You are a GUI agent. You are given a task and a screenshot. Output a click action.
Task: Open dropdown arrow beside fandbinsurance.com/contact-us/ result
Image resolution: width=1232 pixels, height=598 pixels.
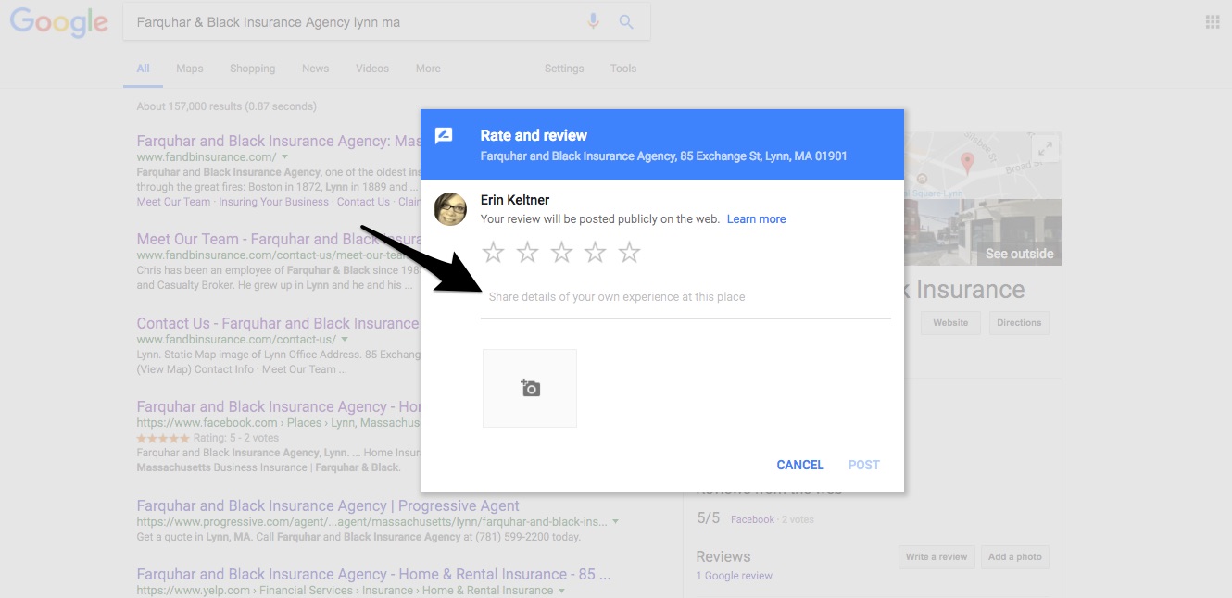point(345,340)
